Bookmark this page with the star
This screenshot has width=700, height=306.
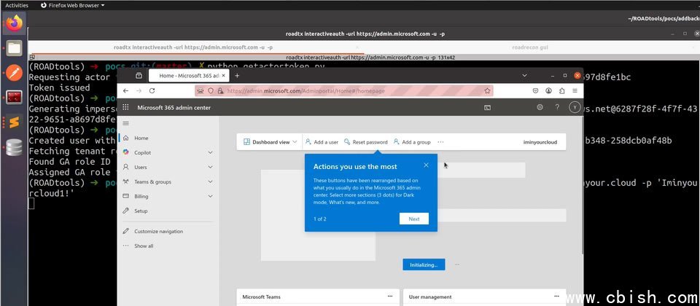[487, 90]
